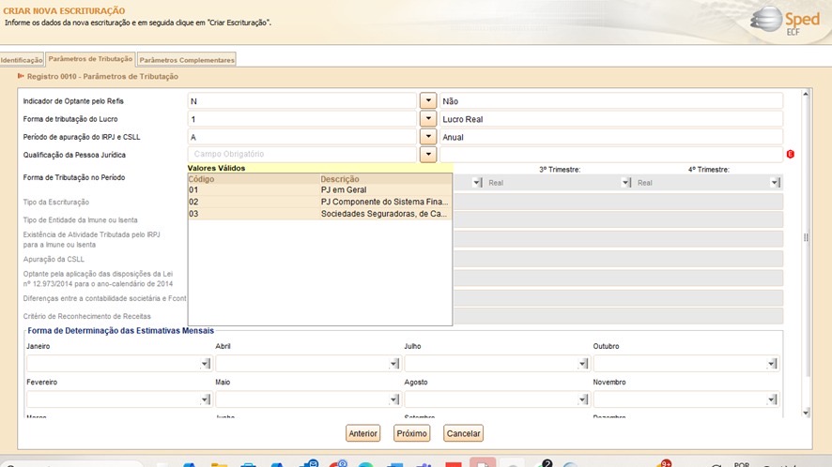Viewport: 832px width, 467px height.
Task: Focus the Campo Obrigatório input field
Action: click(302, 154)
